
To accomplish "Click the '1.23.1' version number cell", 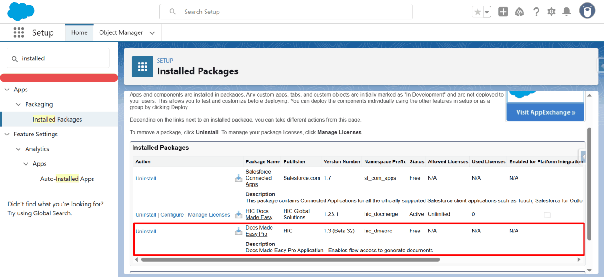I will (x=332, y=214).
